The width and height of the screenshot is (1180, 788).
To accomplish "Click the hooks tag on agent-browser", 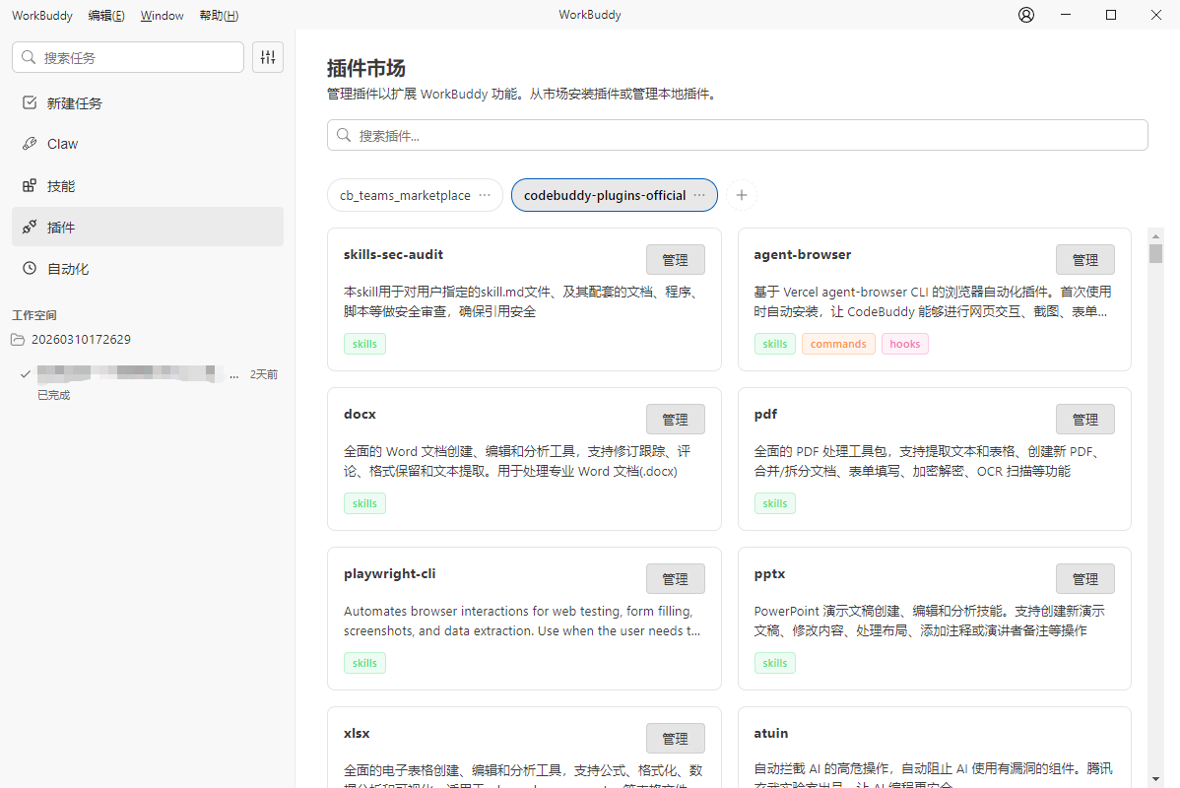I will [904, 344].
